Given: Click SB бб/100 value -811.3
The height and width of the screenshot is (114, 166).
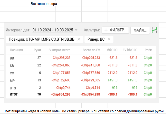Looking at the screenshot, I should (113, 65).
